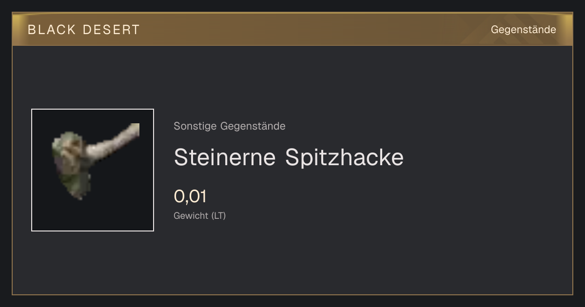Click the Gewicht (LT) label
Viewport: 585px width, 307px height.
(200, 216)
